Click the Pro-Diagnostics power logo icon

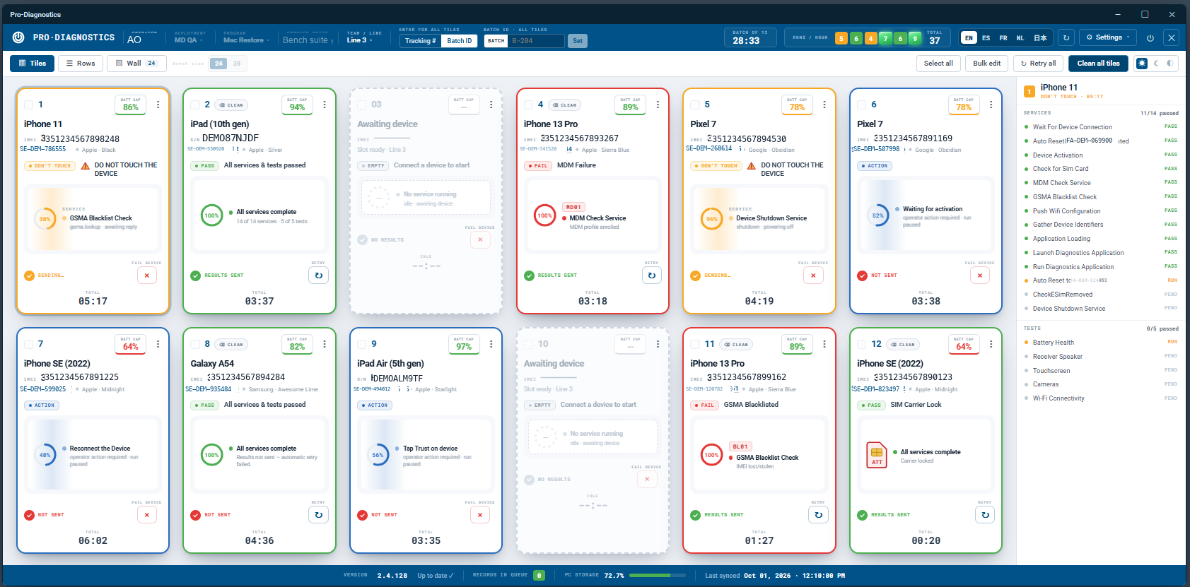click(x=18, y=37)
